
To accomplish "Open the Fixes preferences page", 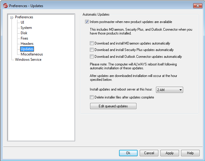I will click(24, 38).
